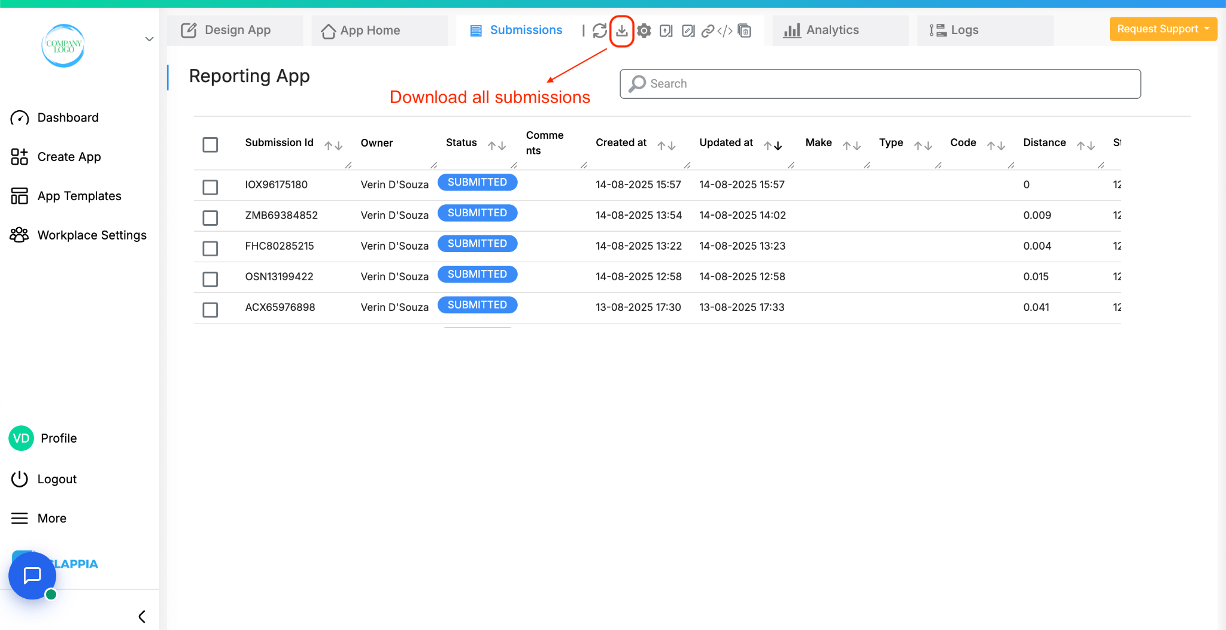Screen dimensions: 1226x630
Task: Open Create App in sidebar
Action: [x=56, y=157]
